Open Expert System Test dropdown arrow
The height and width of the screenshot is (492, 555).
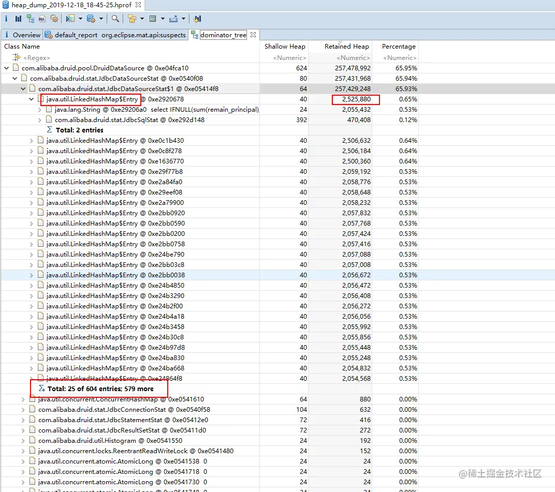coord(80,19)
